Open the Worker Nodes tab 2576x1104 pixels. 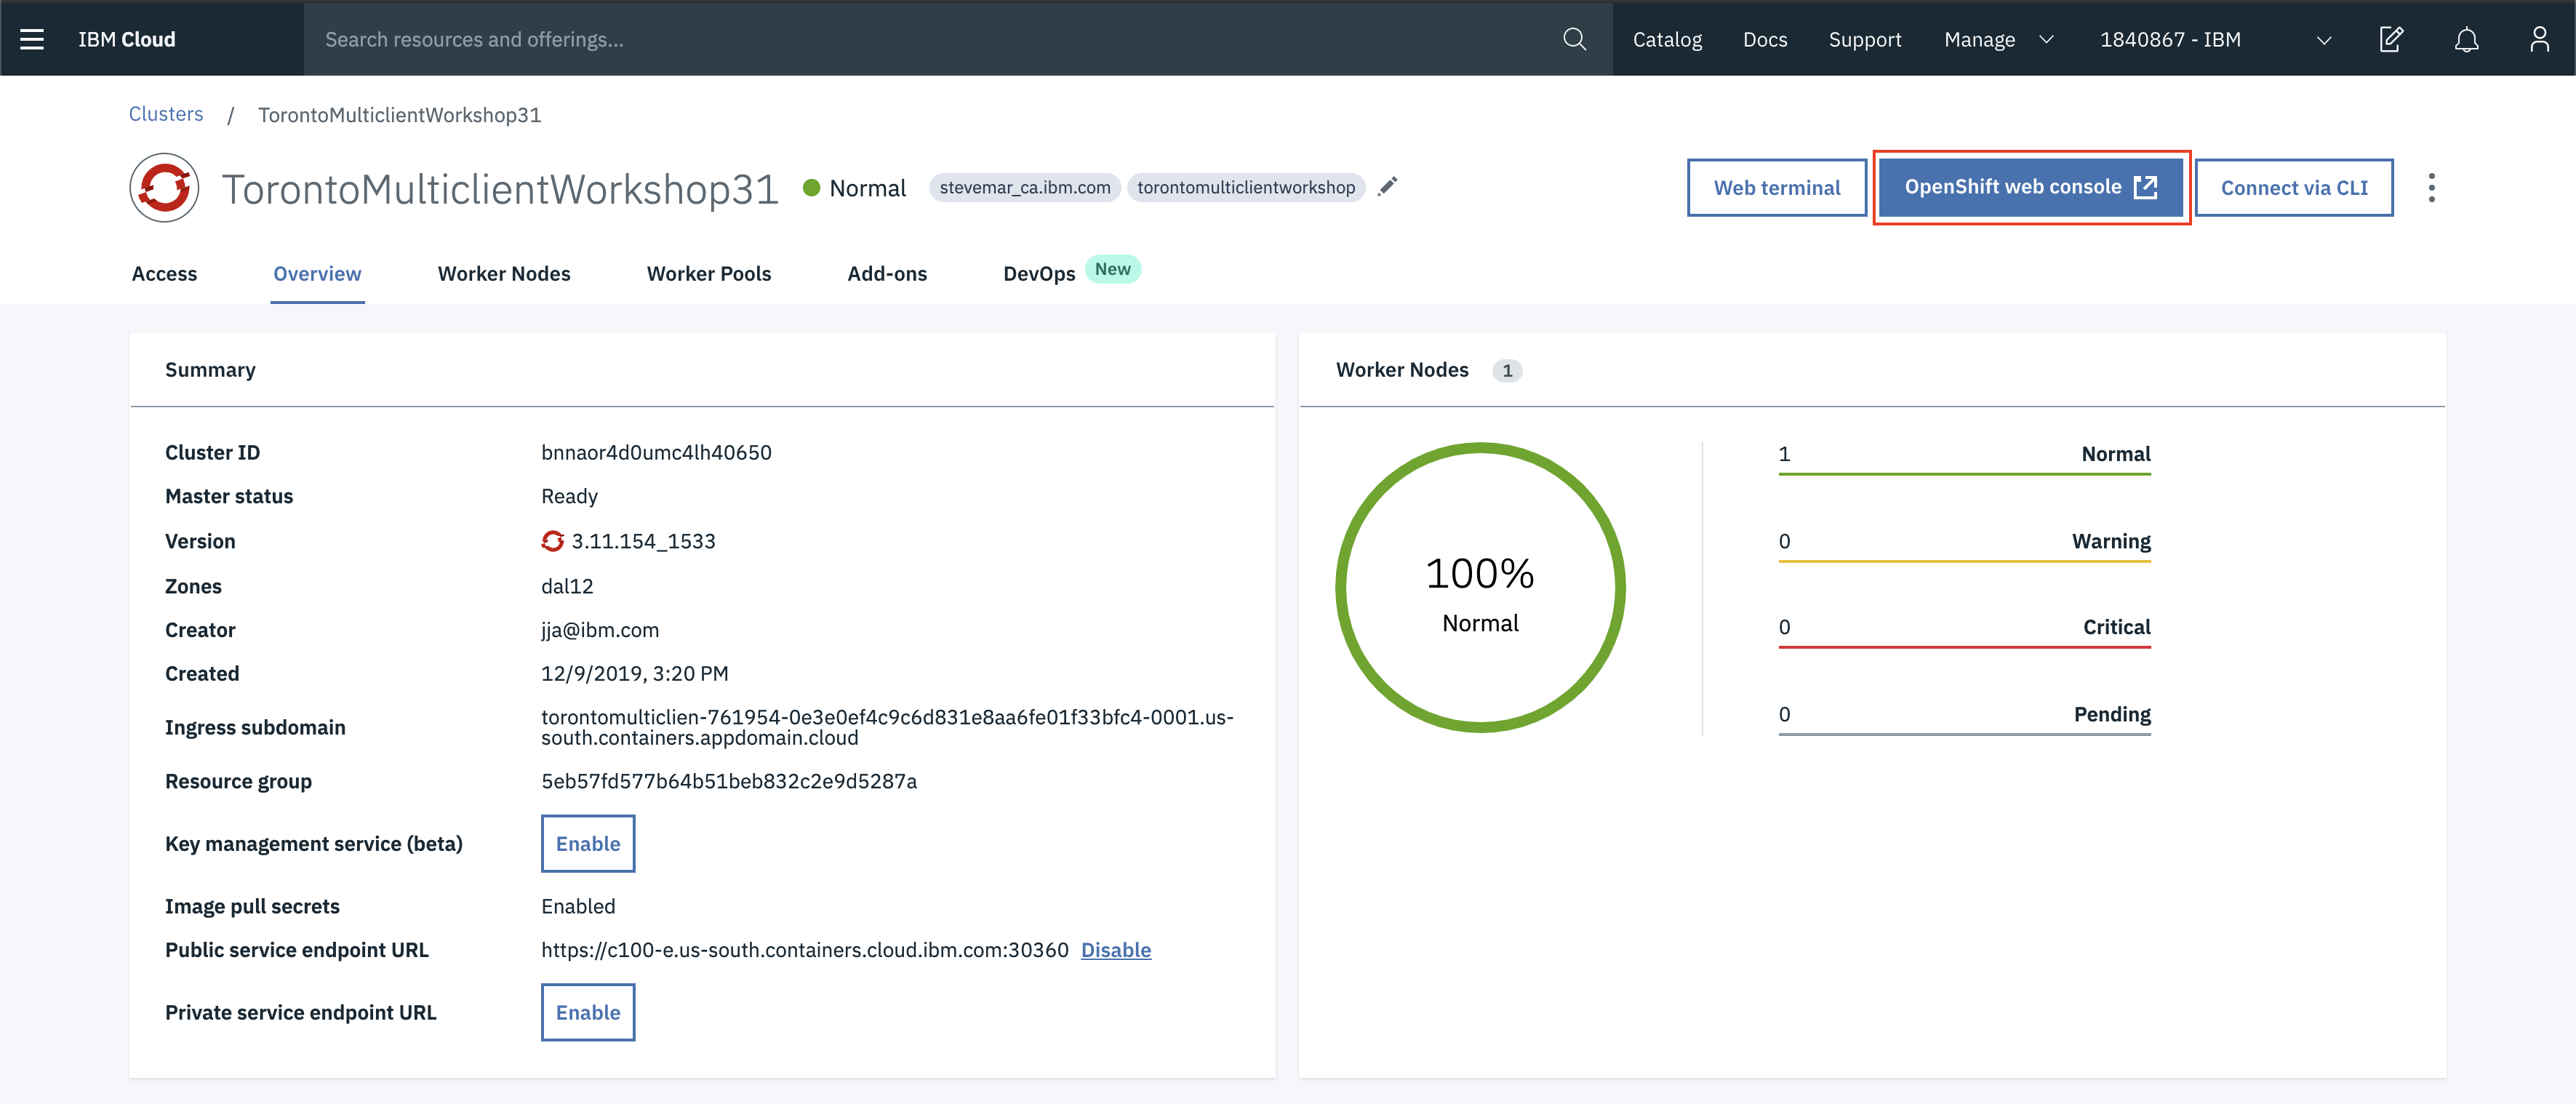pyautogui.click(x=504, y=273)
